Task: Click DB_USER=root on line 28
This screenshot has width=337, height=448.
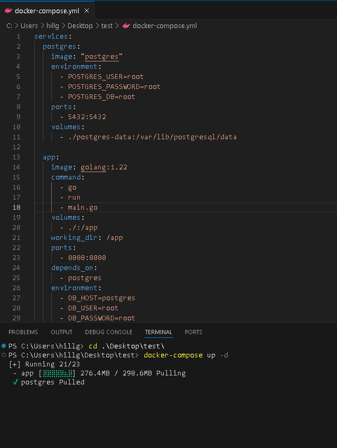Action: click(x=93, y=308)
